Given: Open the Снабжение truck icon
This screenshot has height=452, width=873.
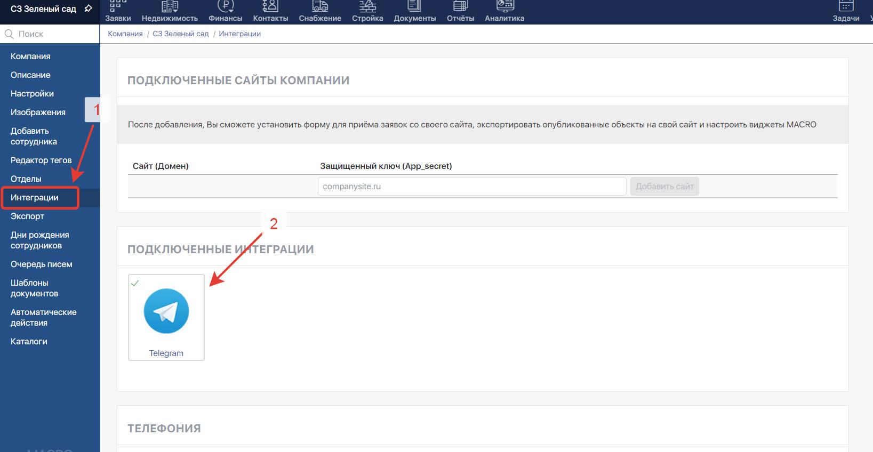Looking at the screenshot, I should (x=320, y=6).
